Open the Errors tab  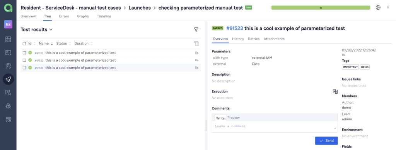tap(64, 16)
